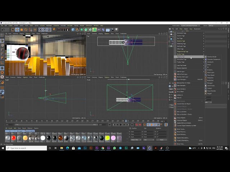This screenshot has height=172, width=230.
Task: Click the blue Cube primitive icon
Action: tap(73, 30)
